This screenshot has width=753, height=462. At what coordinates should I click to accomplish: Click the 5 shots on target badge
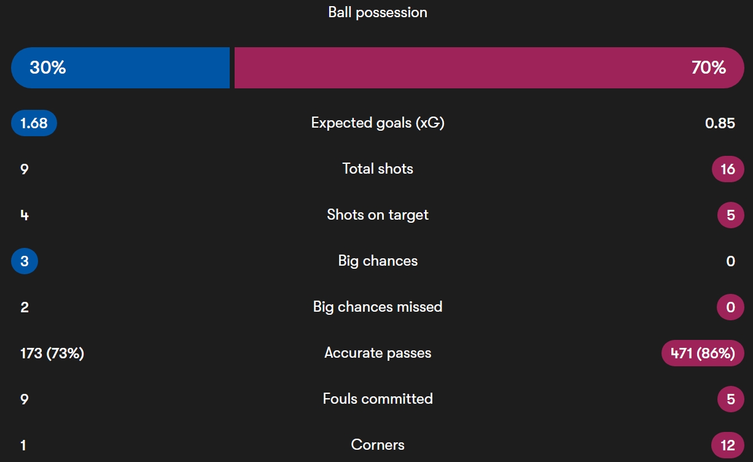pyautogui.click(x=731, y=215)
